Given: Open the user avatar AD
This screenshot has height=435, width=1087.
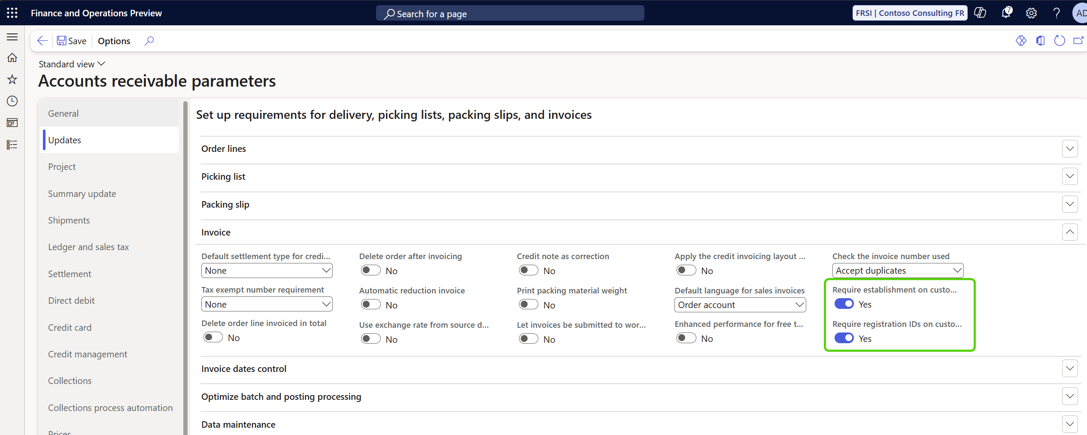Looking at the screenshot, I should (1080, 13).
